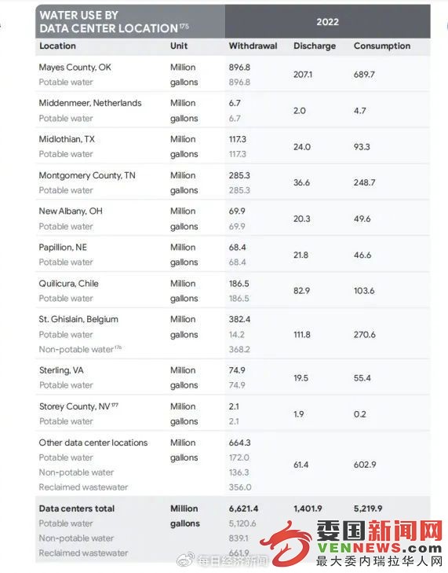Select Data centers total withdrawal 6,621.4
The height and width of the screenshot is (573, 448).
pos(243,509)
